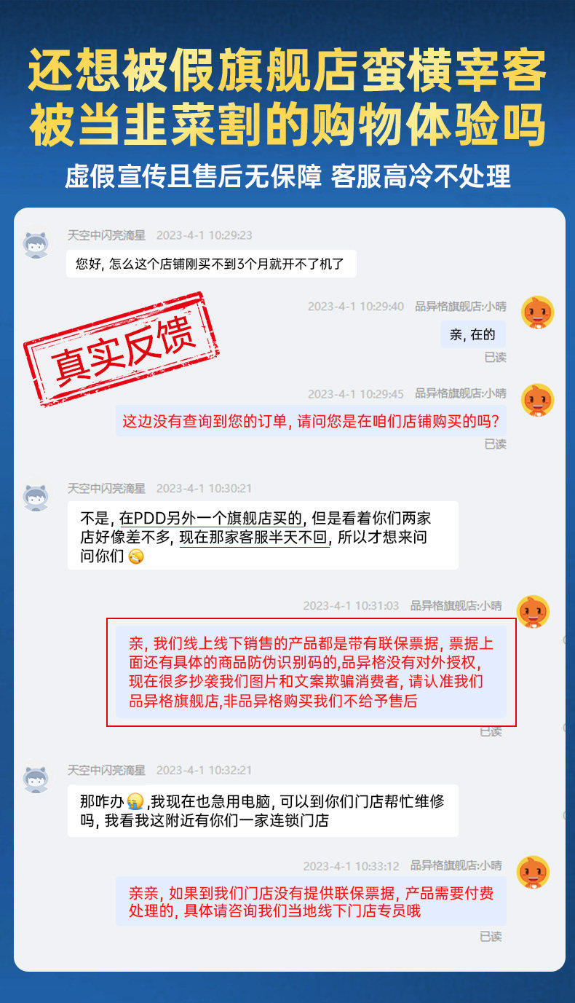Image resolution: width=575 pixels, height=1003 pixels.
Task: Click agent avatar next to red-boxed message
Action: [533, 612]
